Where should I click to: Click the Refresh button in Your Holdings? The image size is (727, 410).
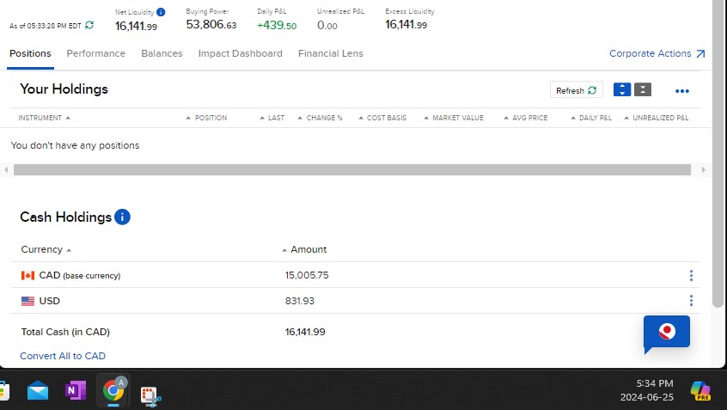coord(576,90)
